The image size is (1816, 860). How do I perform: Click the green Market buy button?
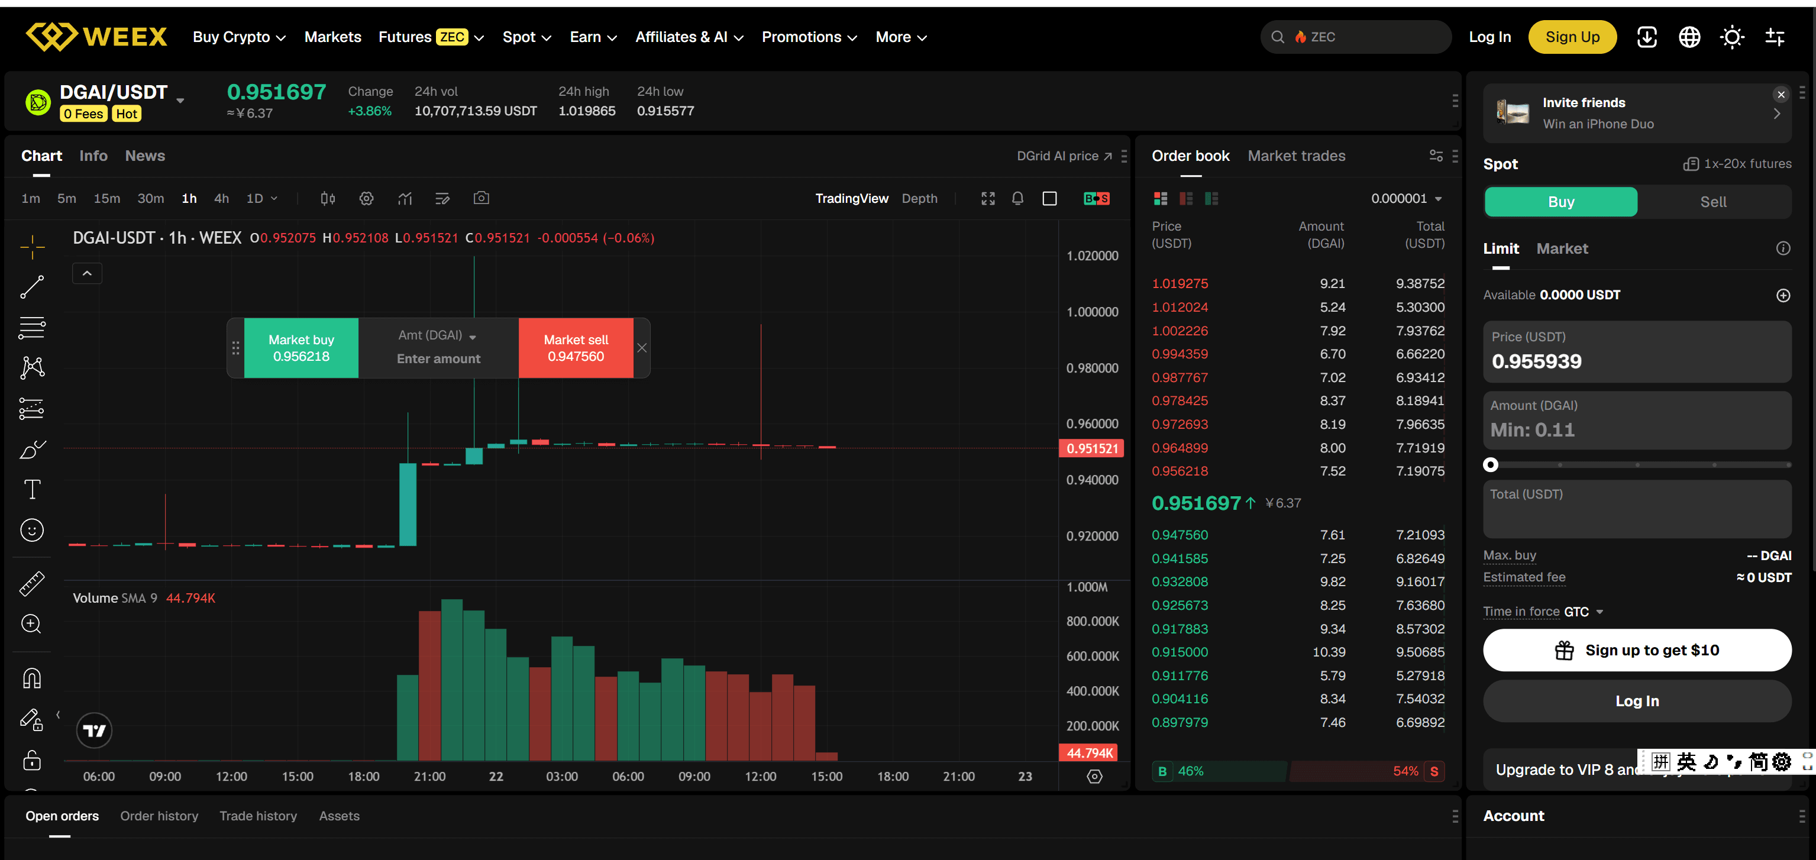click(x=301, y=348)
